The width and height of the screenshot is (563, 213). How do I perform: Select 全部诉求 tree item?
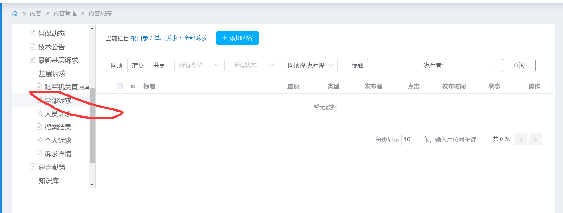click(58, 100)
